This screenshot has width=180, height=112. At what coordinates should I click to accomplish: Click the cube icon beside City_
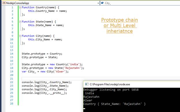(x=102, y=3)
